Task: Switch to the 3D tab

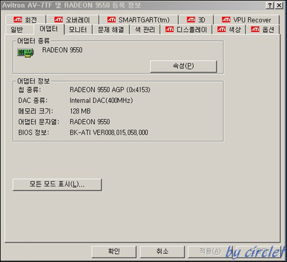Action: tap(196, 20)
